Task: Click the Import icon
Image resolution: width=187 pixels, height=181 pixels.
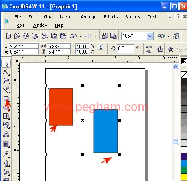Action: click(104, 36)
